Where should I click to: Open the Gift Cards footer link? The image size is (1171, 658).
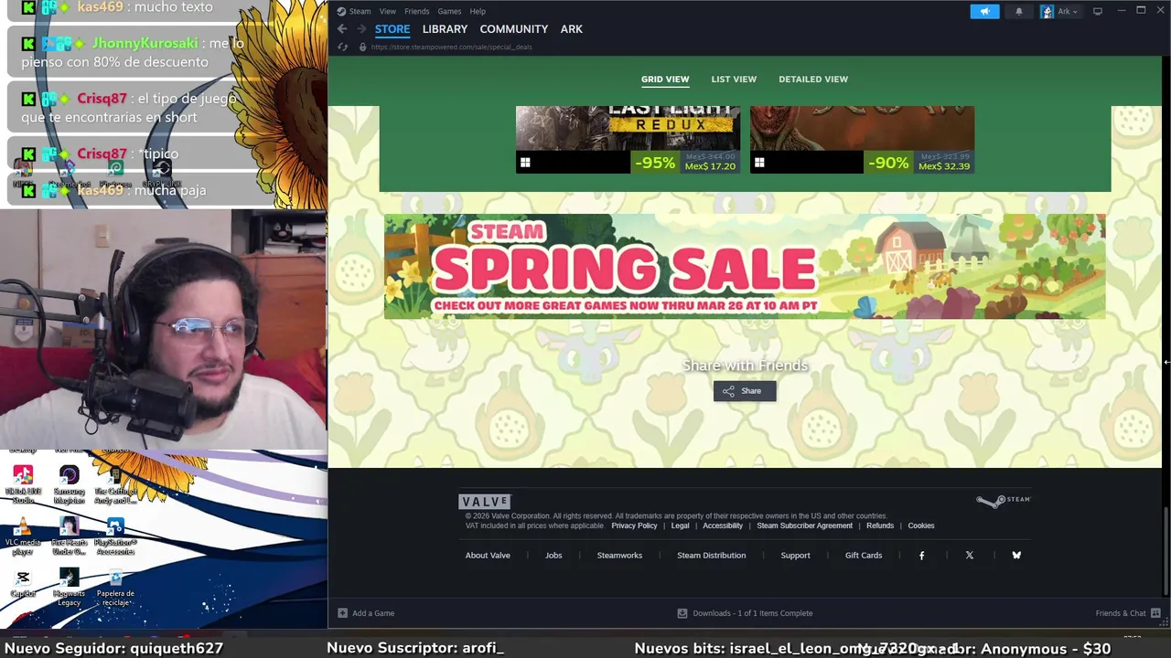point(864,556)
